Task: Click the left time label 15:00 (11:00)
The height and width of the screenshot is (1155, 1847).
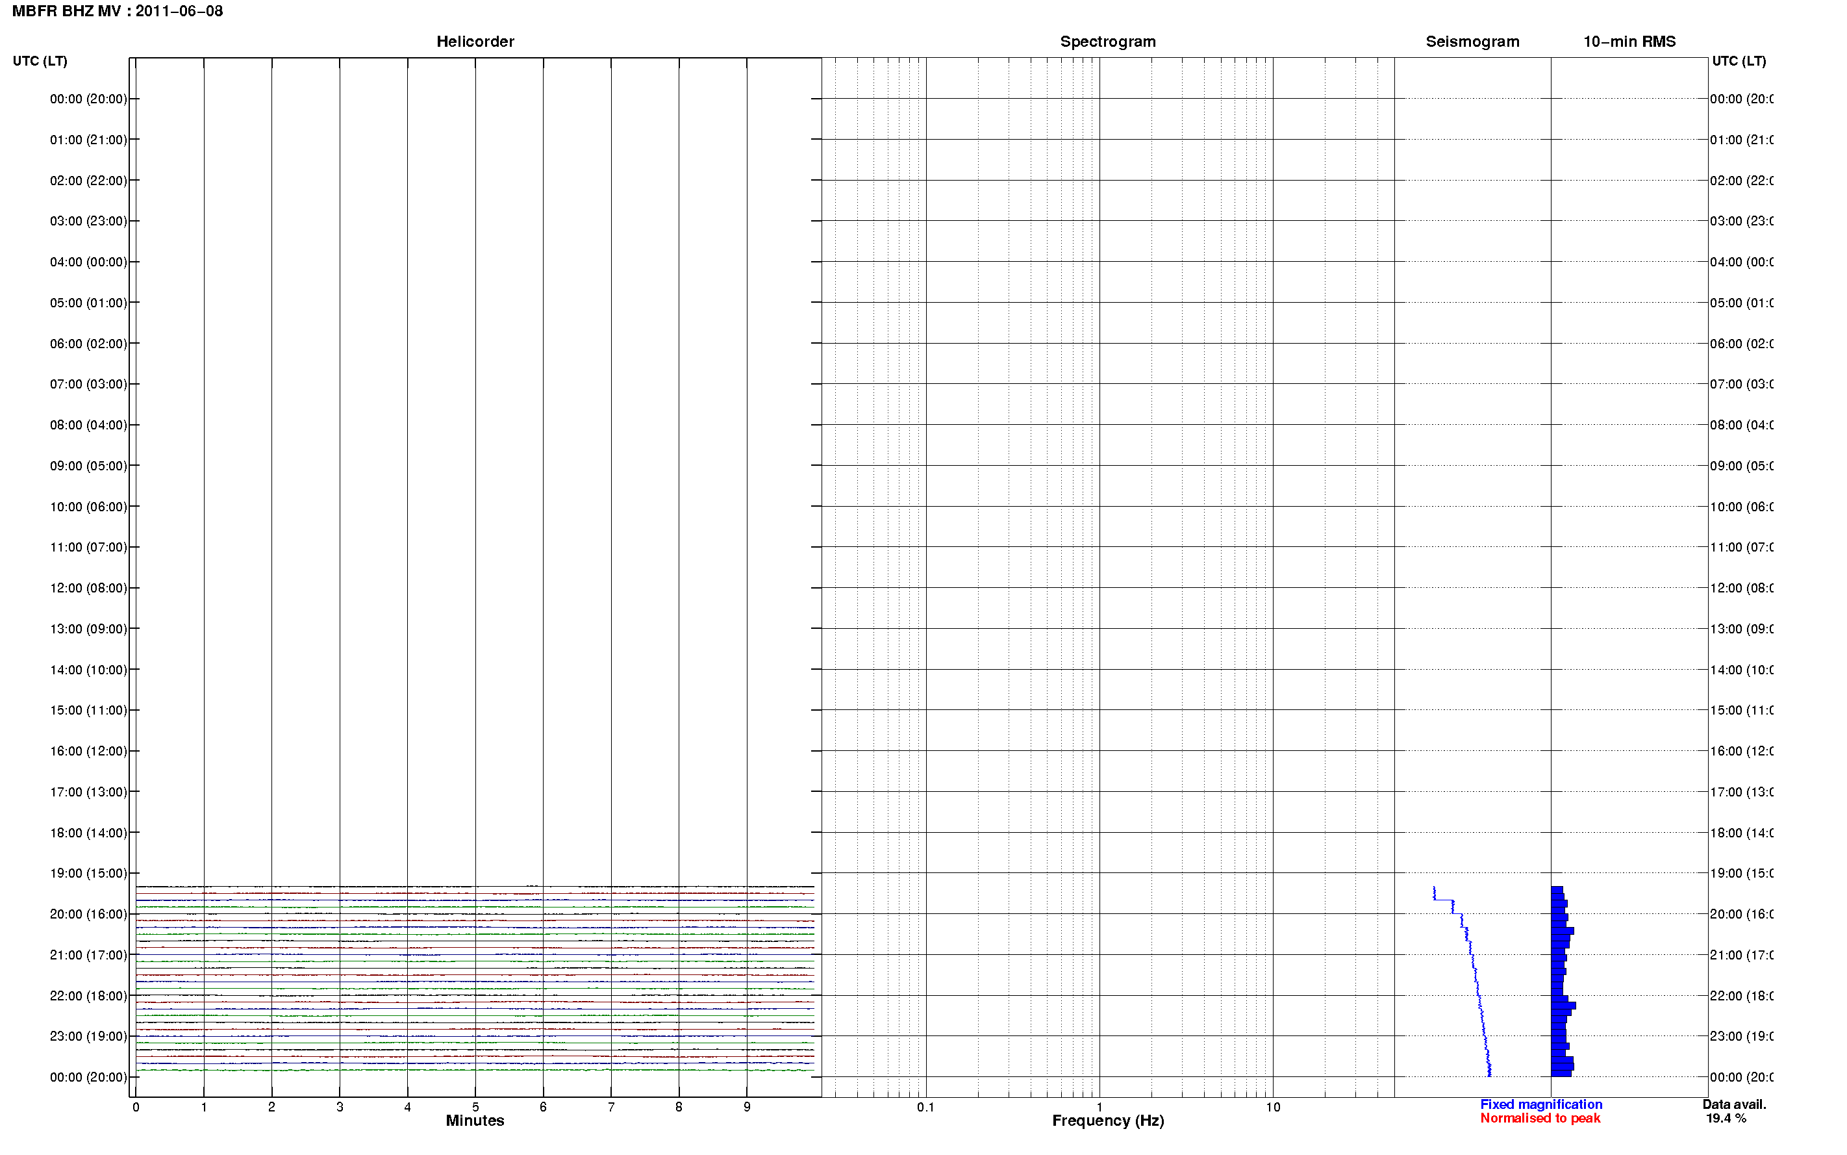Action: [88, 711]
